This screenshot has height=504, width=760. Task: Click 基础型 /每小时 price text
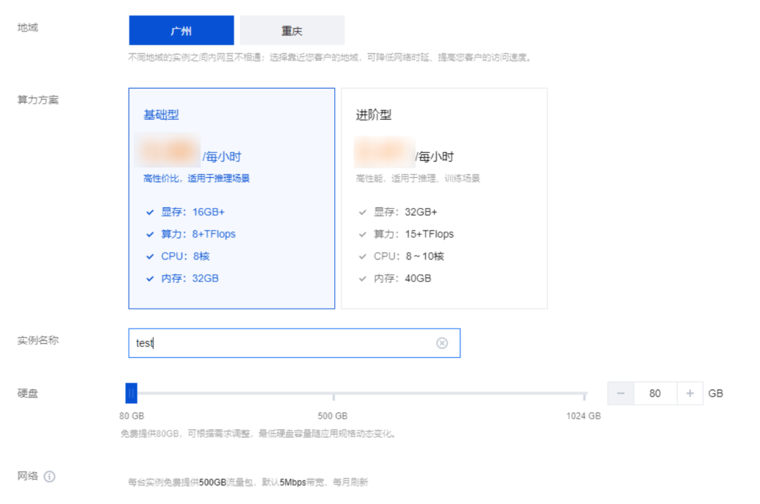pos(222,157)
